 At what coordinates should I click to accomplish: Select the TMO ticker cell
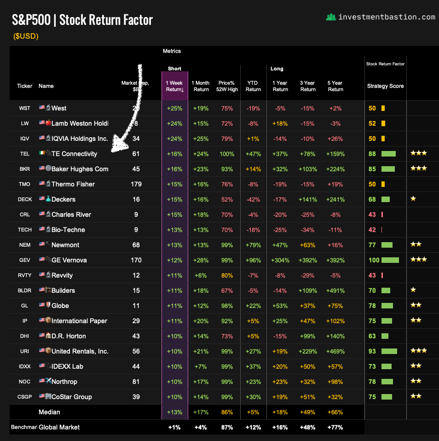(24, 184)
